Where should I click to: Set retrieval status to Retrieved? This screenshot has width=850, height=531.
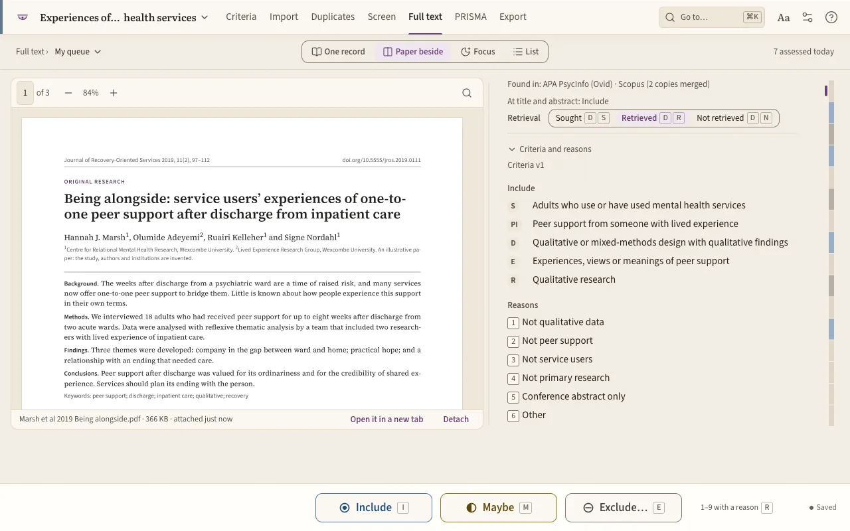652,117
